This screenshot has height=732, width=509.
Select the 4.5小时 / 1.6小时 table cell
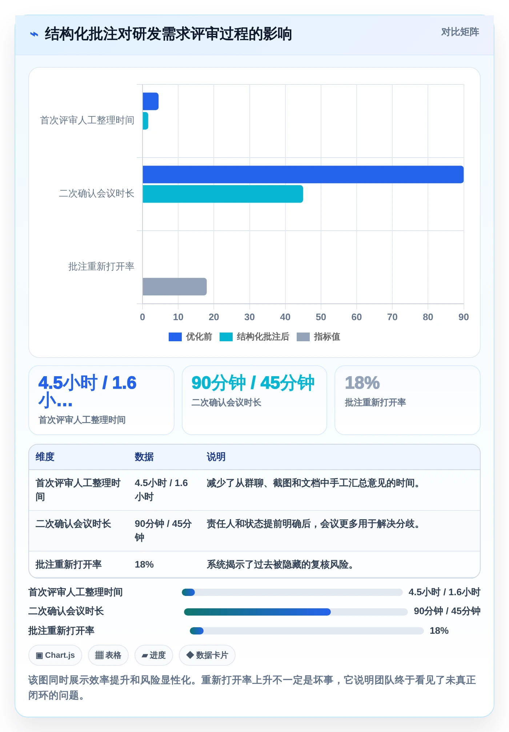pyautogui.click(x=164, y=490)
